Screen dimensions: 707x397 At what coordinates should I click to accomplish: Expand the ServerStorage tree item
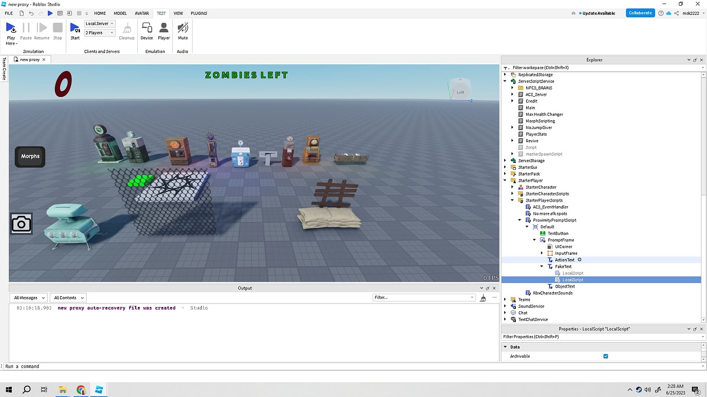505,160
